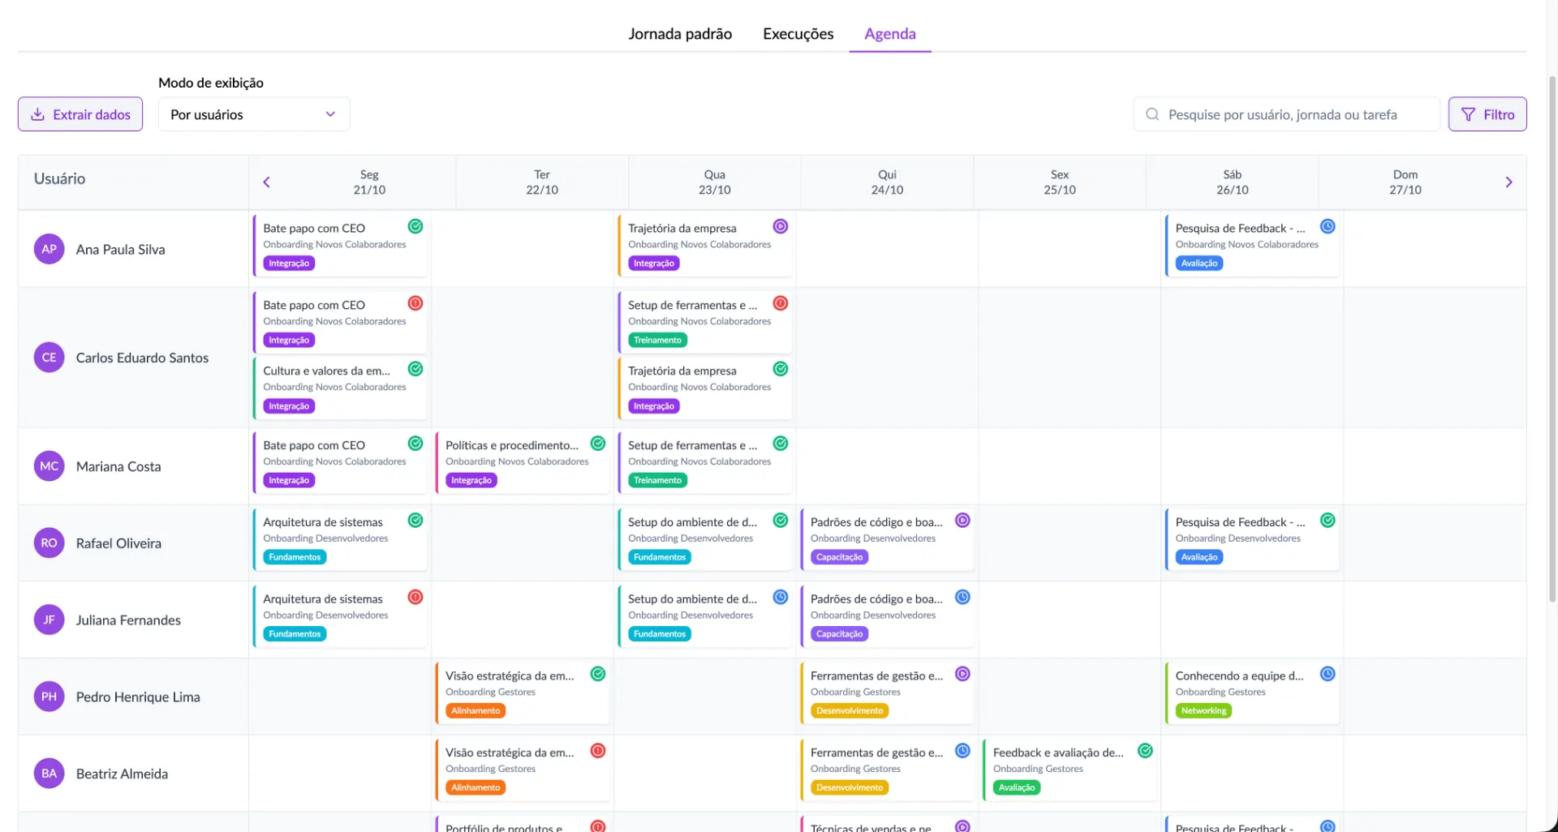
Task: Click the Networking tag on Conhecendo a equipe
Action: (1203, 711)
